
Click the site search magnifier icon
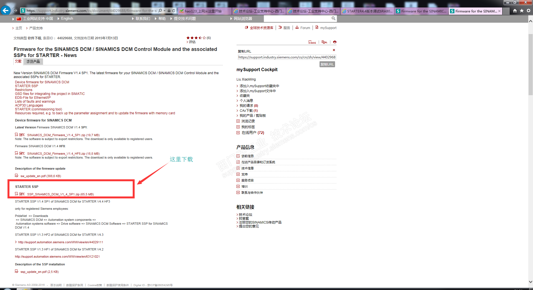[x=333, y=19]
